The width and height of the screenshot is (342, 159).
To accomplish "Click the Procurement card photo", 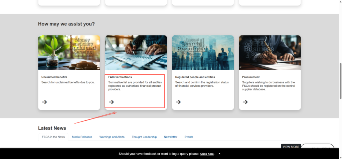I will 270,53.
